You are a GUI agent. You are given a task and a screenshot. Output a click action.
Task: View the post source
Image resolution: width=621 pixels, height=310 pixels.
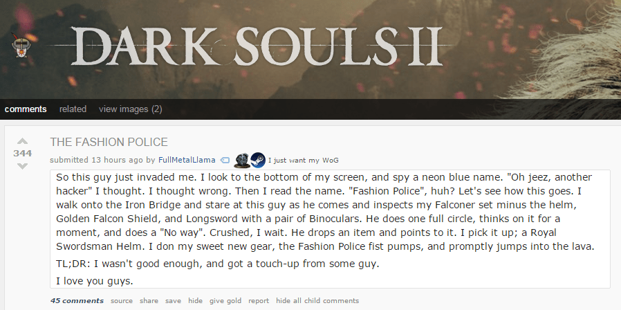122,301
